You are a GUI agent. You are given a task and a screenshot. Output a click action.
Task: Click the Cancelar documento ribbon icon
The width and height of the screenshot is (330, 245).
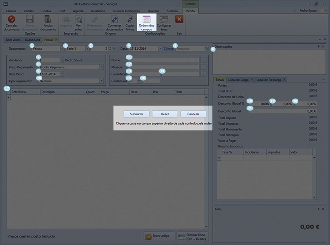(x=12, y=20)
